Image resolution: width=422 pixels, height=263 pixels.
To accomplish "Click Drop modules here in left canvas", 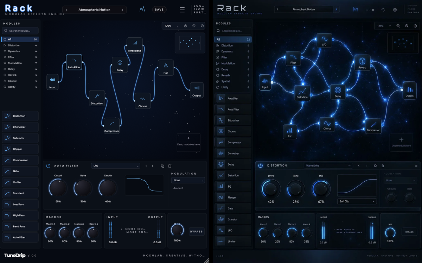I will pos(188,142).
